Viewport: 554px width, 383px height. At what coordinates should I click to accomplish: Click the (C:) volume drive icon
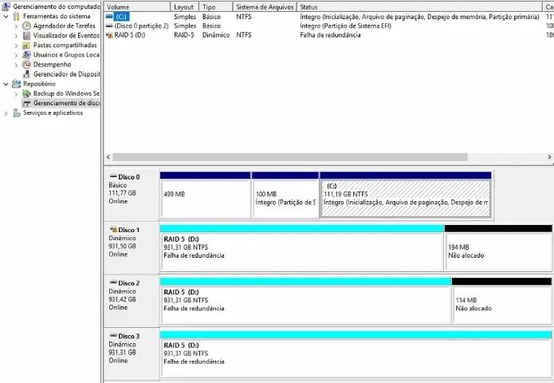(x=109, y=17)
